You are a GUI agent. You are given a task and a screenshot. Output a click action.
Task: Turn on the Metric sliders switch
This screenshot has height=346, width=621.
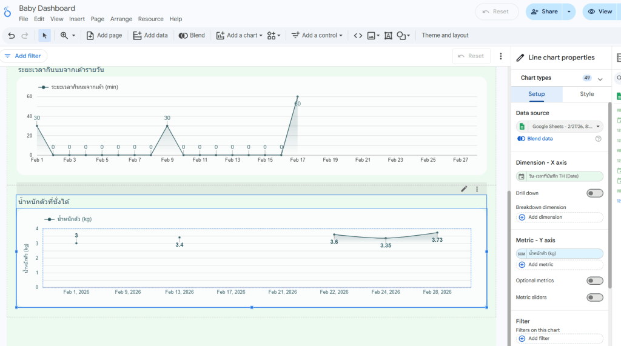point(594,298)
